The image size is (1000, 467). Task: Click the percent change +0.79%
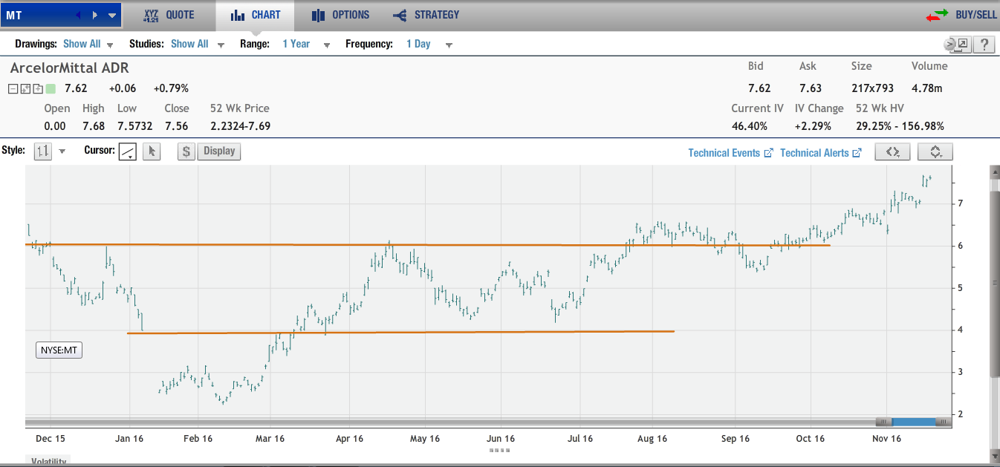(x=172, y=88)
